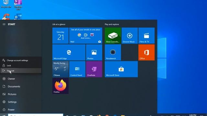Open the Power options
This screenshot has height=116, width=207.
(21, 110)
